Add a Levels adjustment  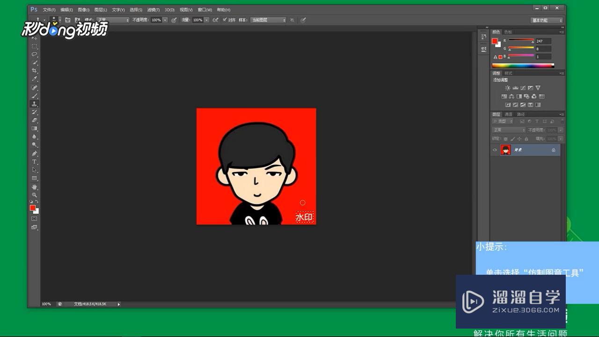tap(515, 88)
